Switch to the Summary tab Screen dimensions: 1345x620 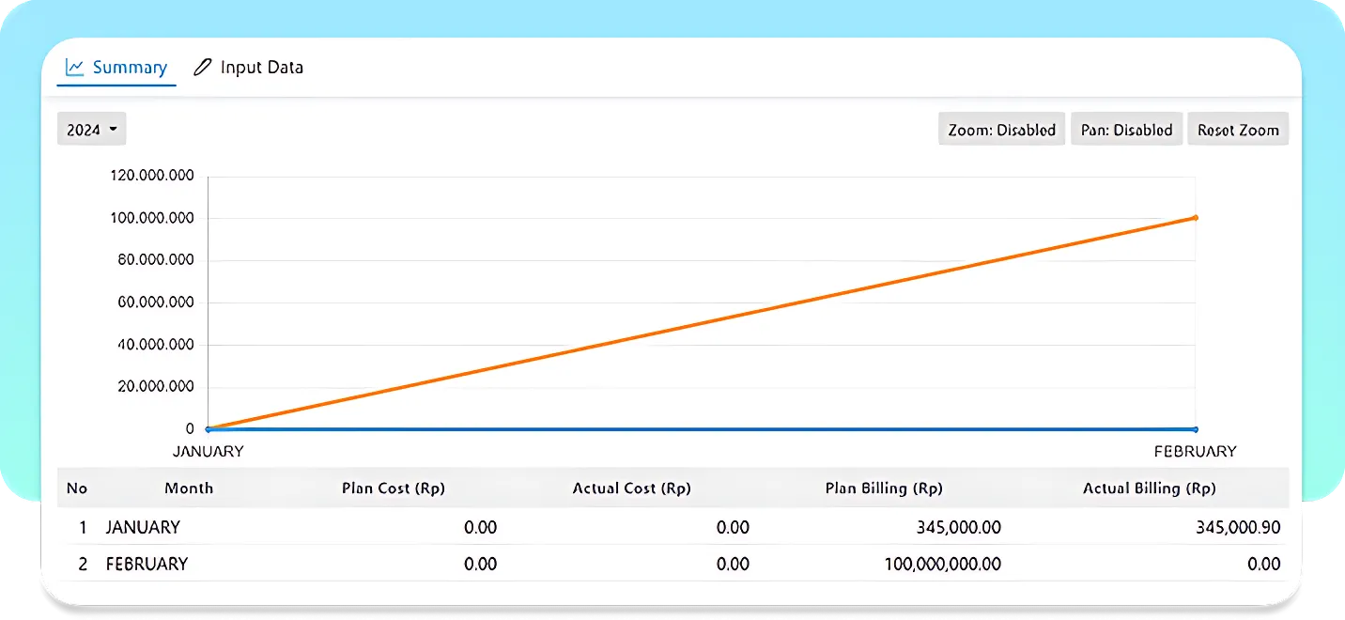pyautogui.click(x=116, y=68)
